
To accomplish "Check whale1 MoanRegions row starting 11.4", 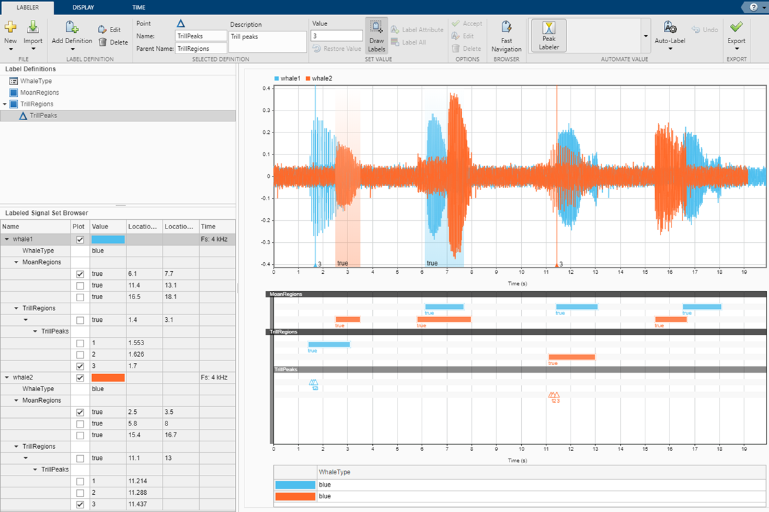I will pyautogui.click(x=80, y=286).
